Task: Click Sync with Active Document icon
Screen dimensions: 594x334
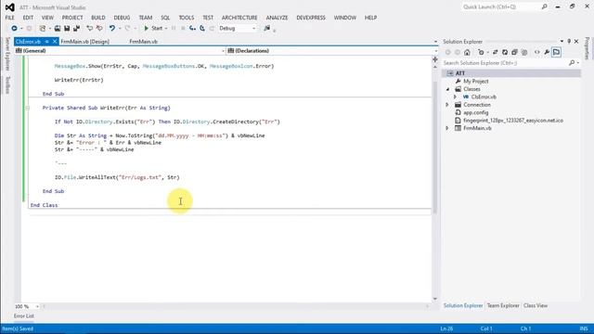Action: 495,52
